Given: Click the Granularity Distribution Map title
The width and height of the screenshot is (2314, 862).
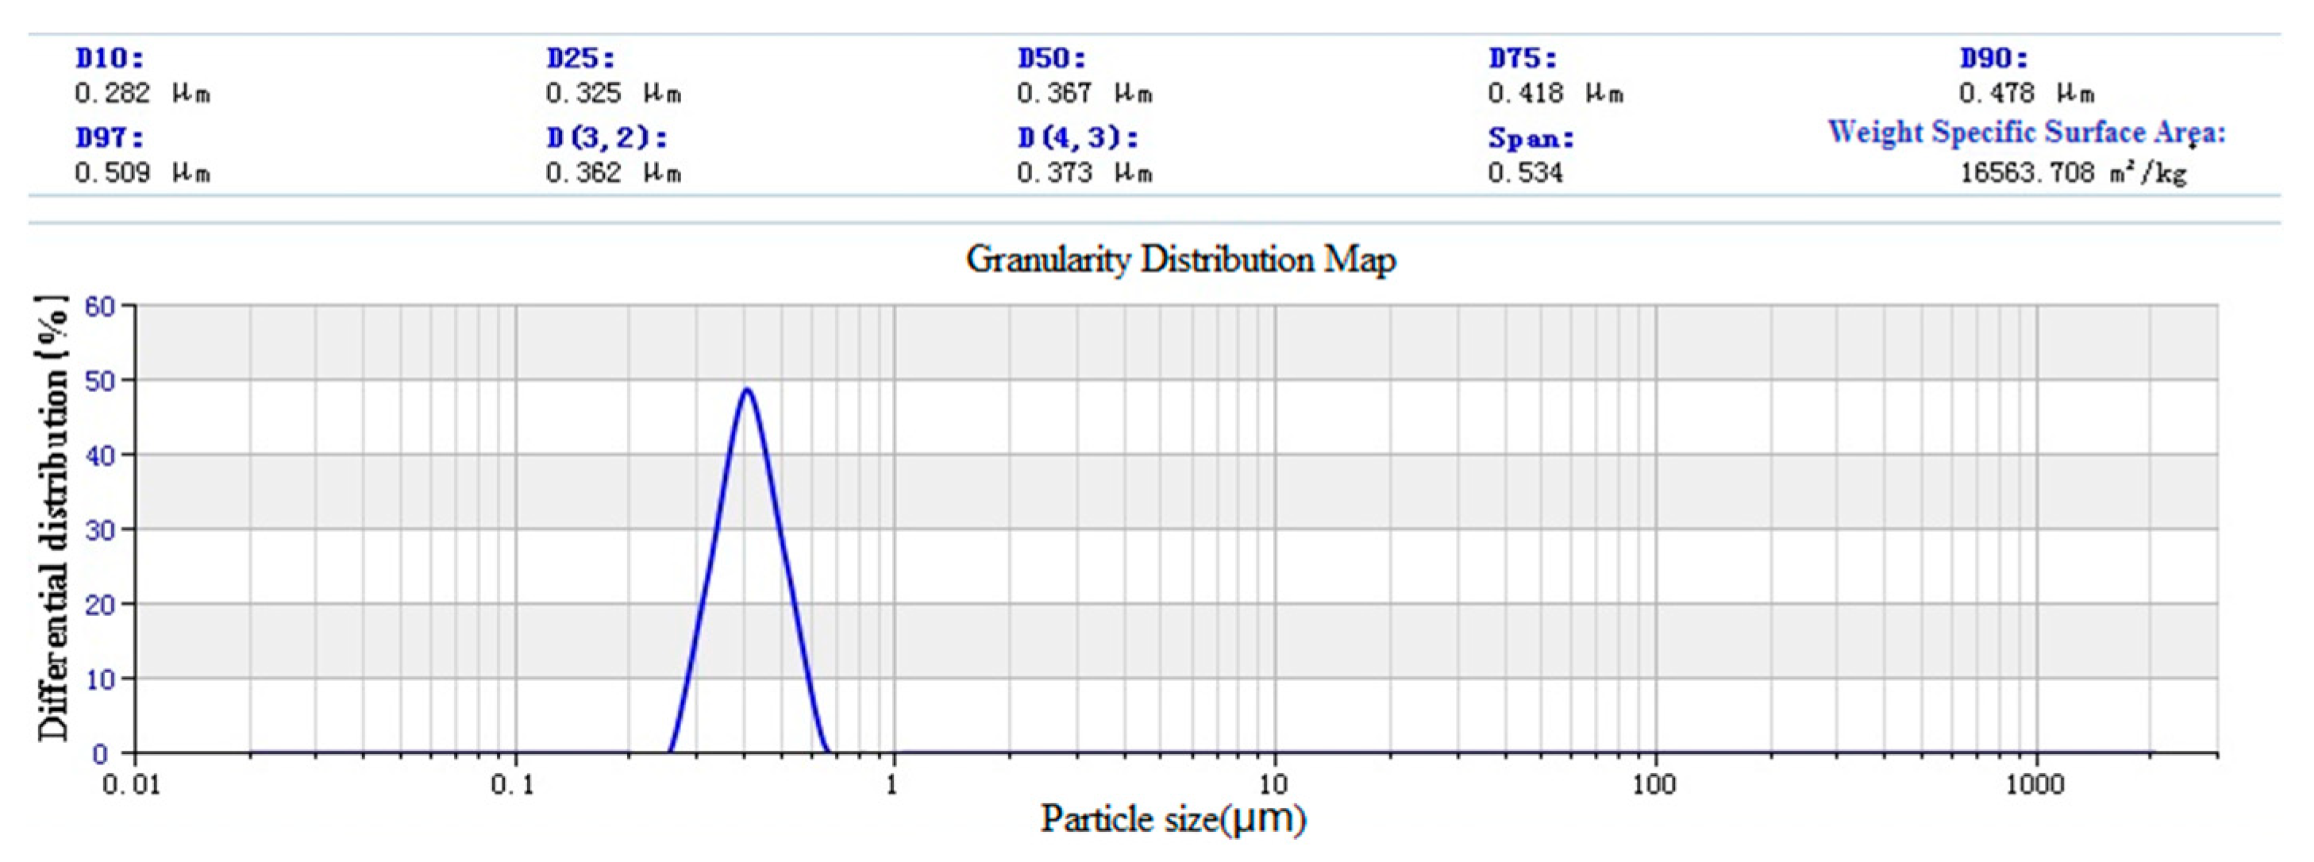Looking at the screenshot, I should click(x=1180, y=260).
